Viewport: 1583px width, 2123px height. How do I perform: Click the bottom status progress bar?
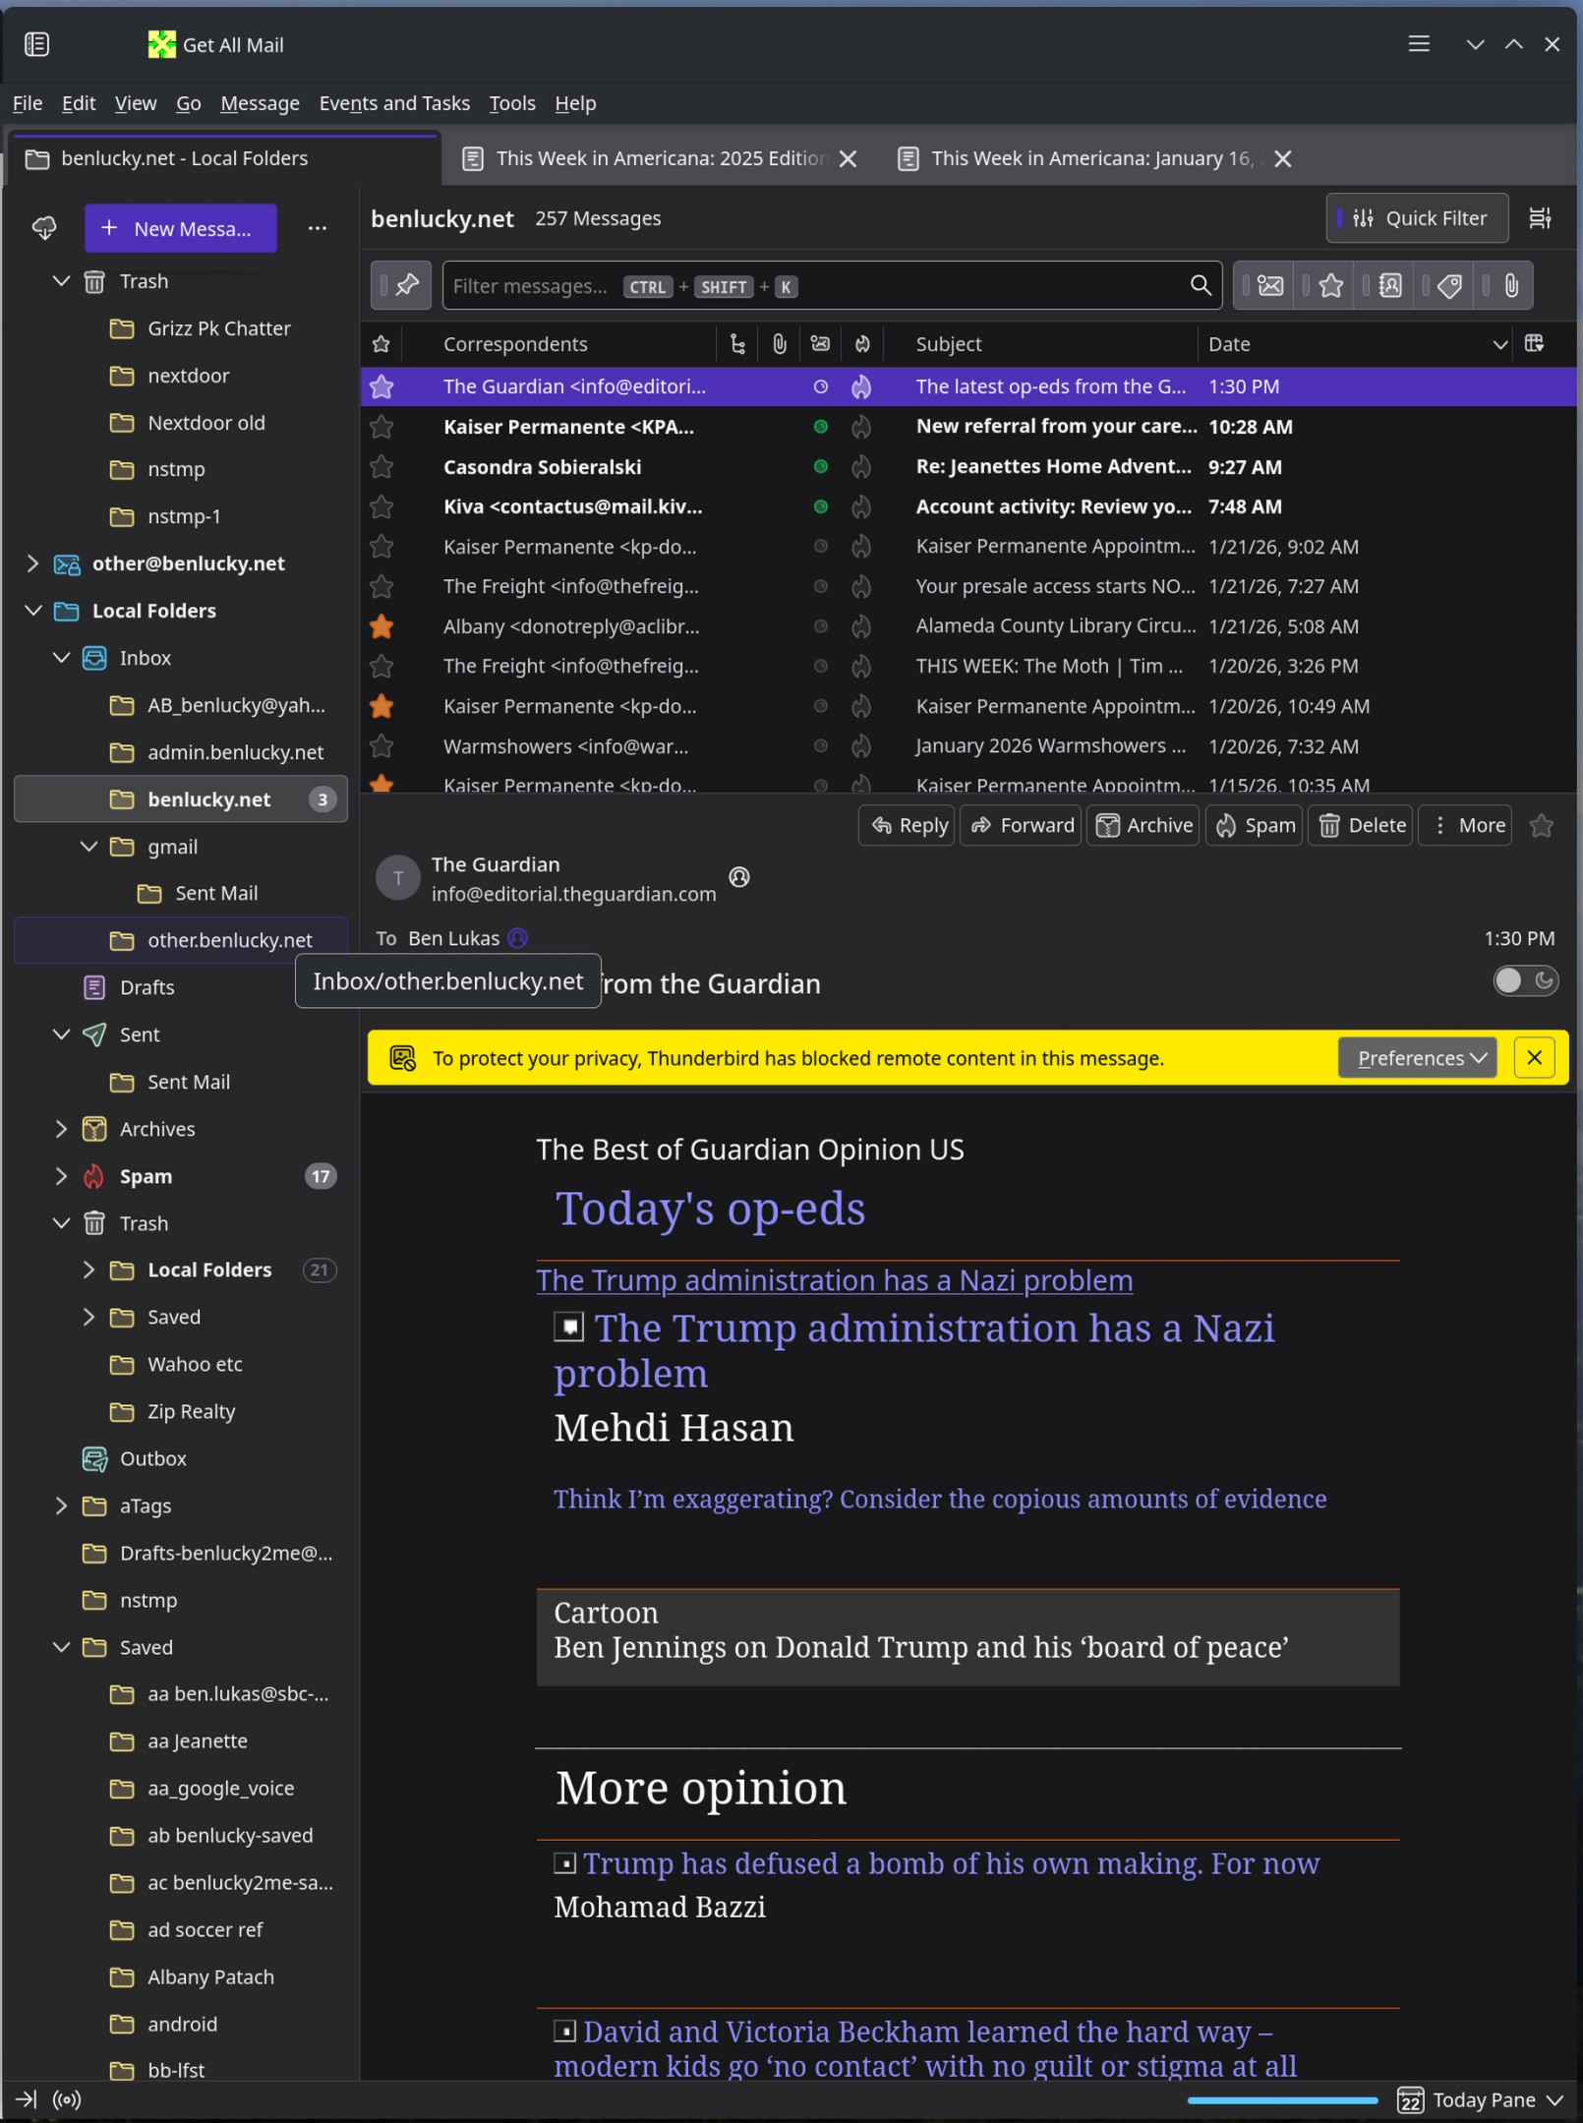click(x=1281, y=2099)
